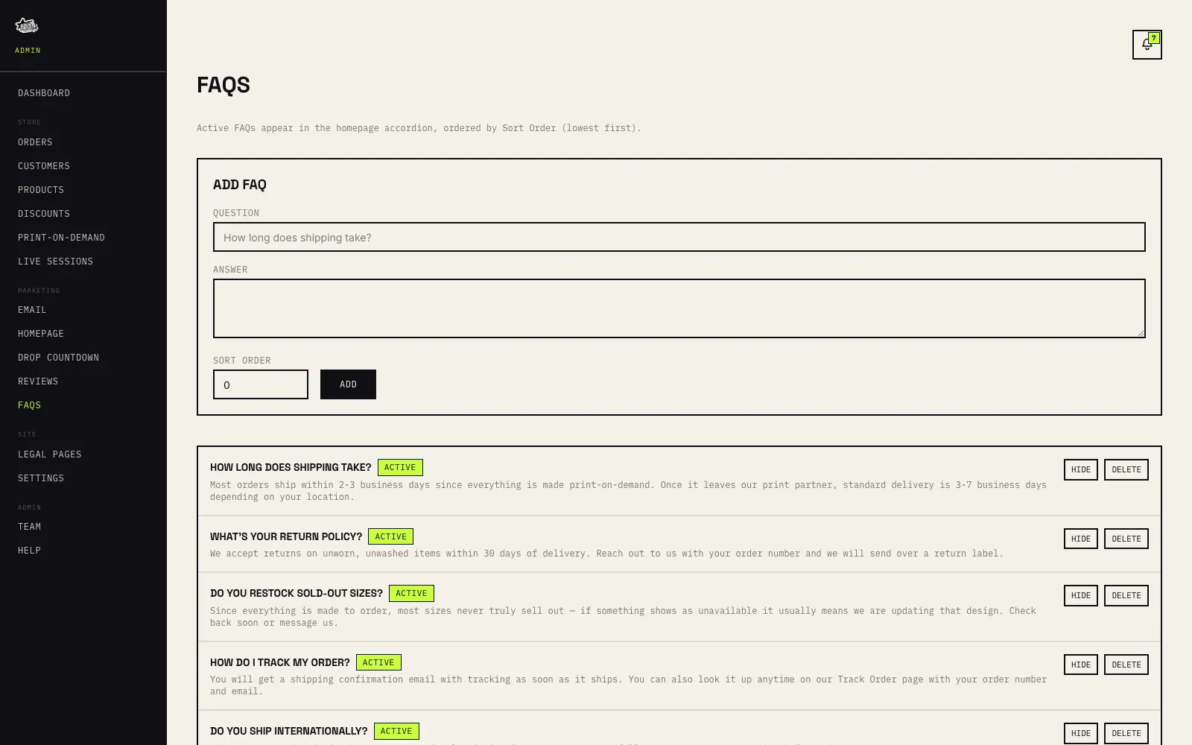Open the Team page

coord(29,527)
